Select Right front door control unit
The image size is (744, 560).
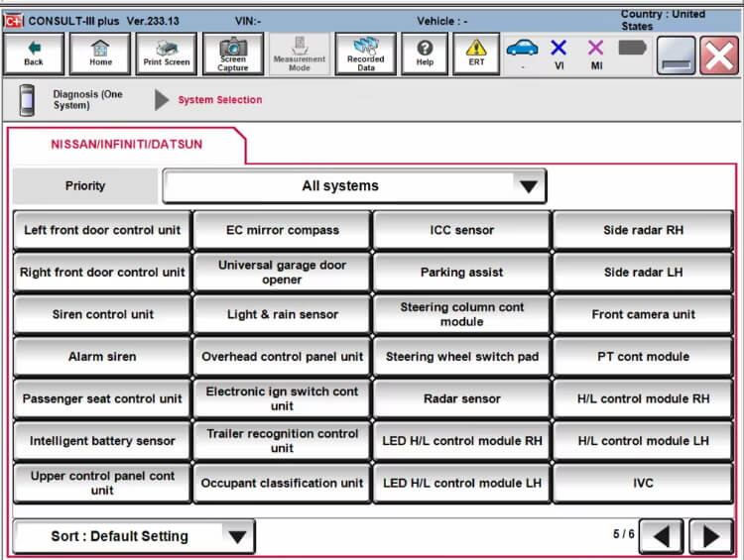pos(102,273)
